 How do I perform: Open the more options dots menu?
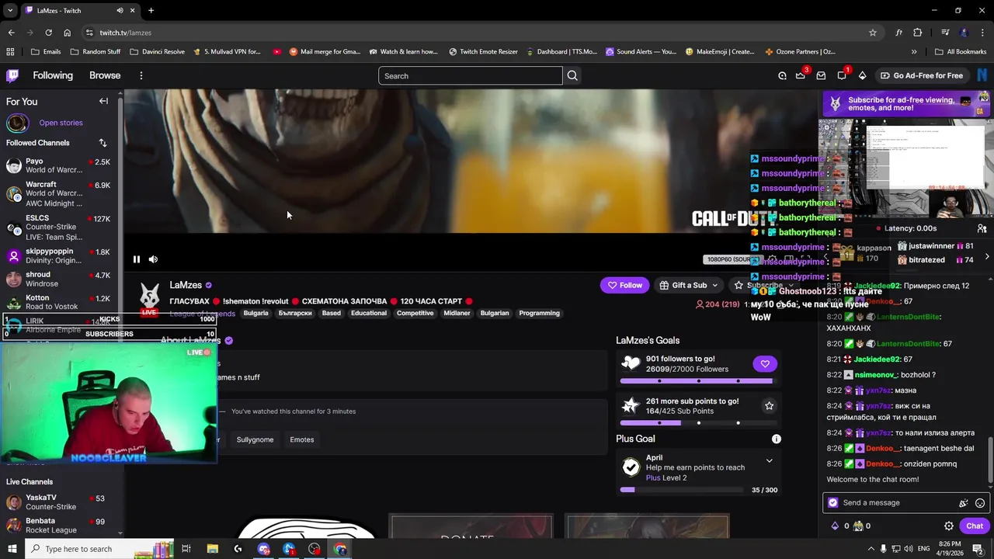coord(141,75)
